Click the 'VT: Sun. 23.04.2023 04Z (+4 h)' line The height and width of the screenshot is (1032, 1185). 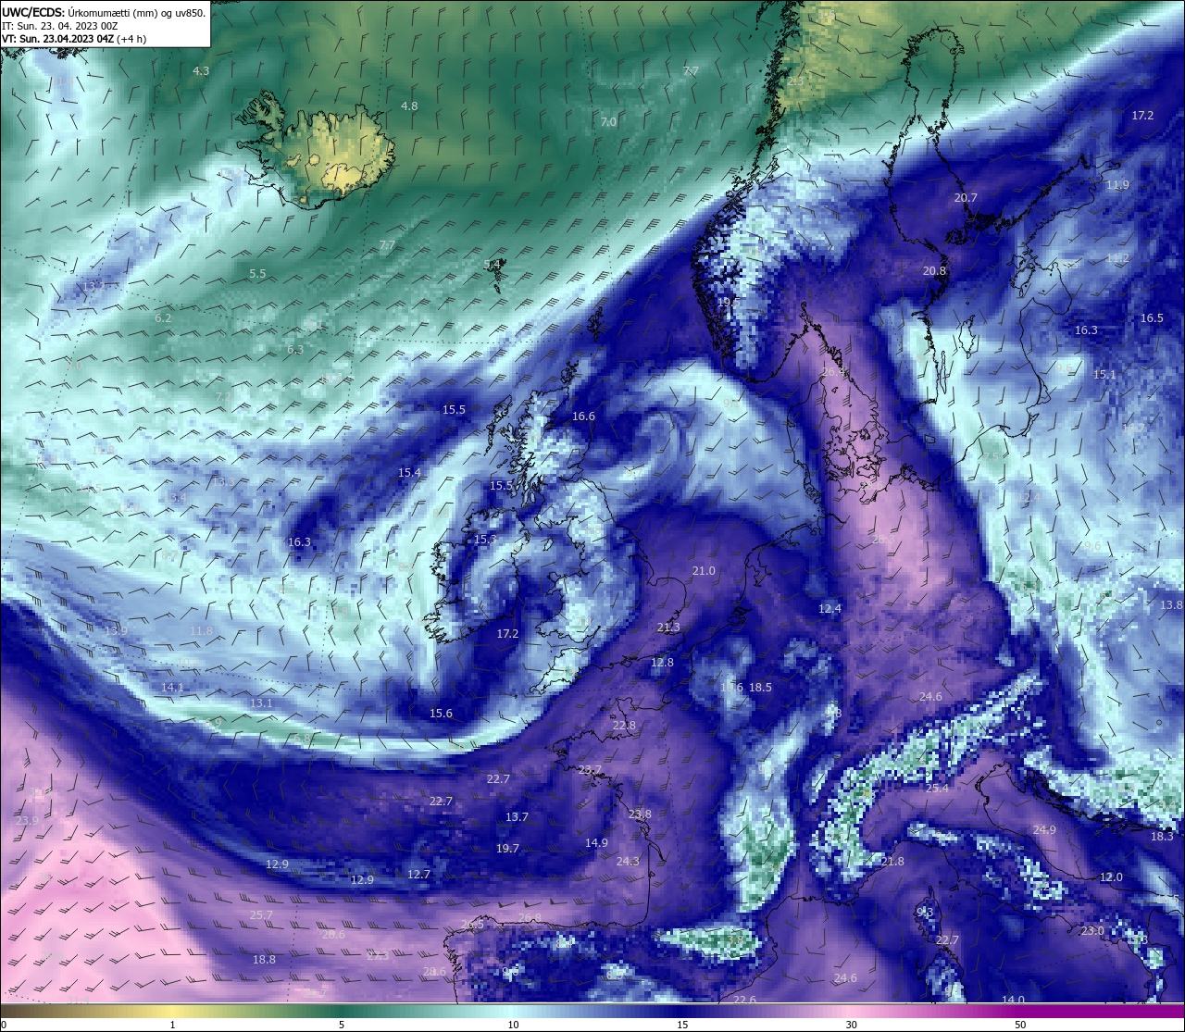tap(74, 39)
